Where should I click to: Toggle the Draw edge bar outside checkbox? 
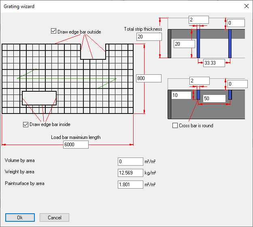coord(54,32)
